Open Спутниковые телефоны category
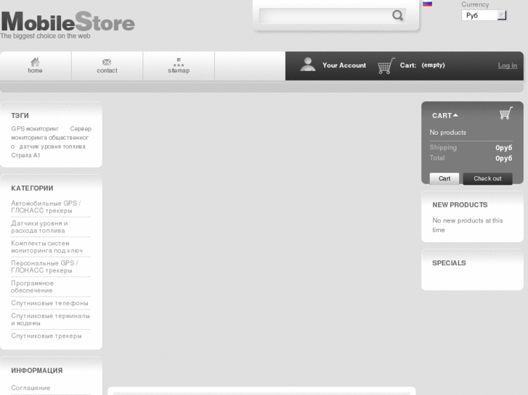This screenshot has height=395, width=528. [49, 303]
